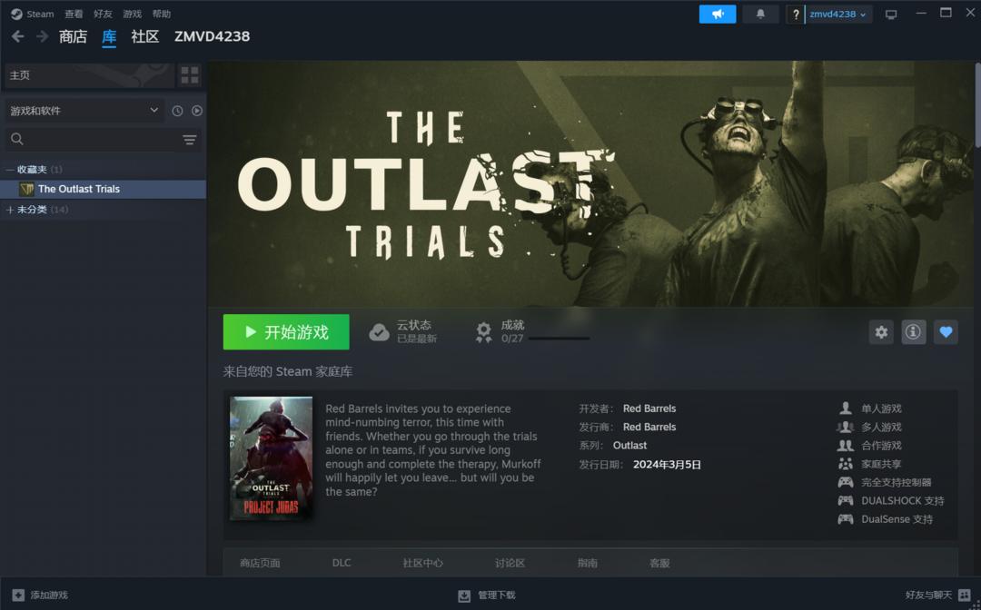The width and height of the screenshot is (981, 610).
Task: Click the DualSense 支持 label
Action: [x=897, y=519]
